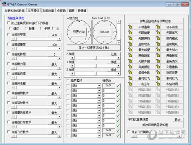Toggle the lock icon beside 最大引力
Image resolution: width=191 pixels, height=145 pixels.
[x=158, y=49]
